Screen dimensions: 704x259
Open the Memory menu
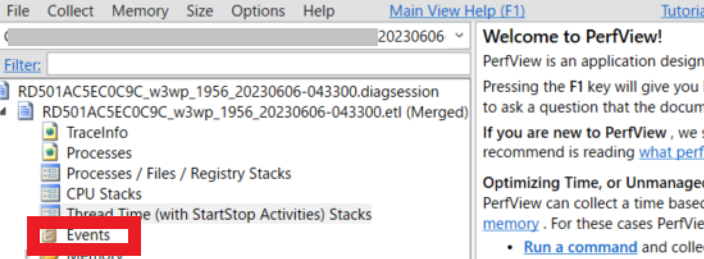coord(139,11)
